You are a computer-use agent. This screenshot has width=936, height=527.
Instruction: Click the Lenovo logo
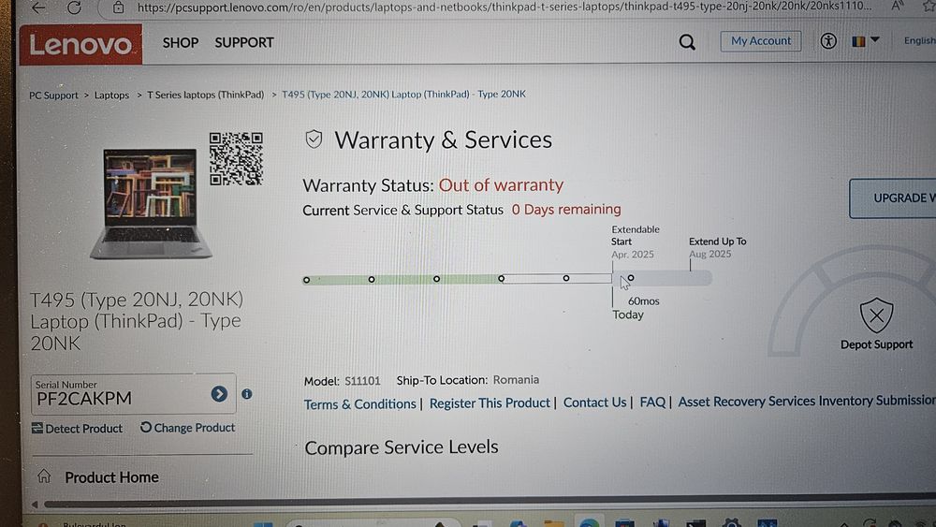[80, 44]
